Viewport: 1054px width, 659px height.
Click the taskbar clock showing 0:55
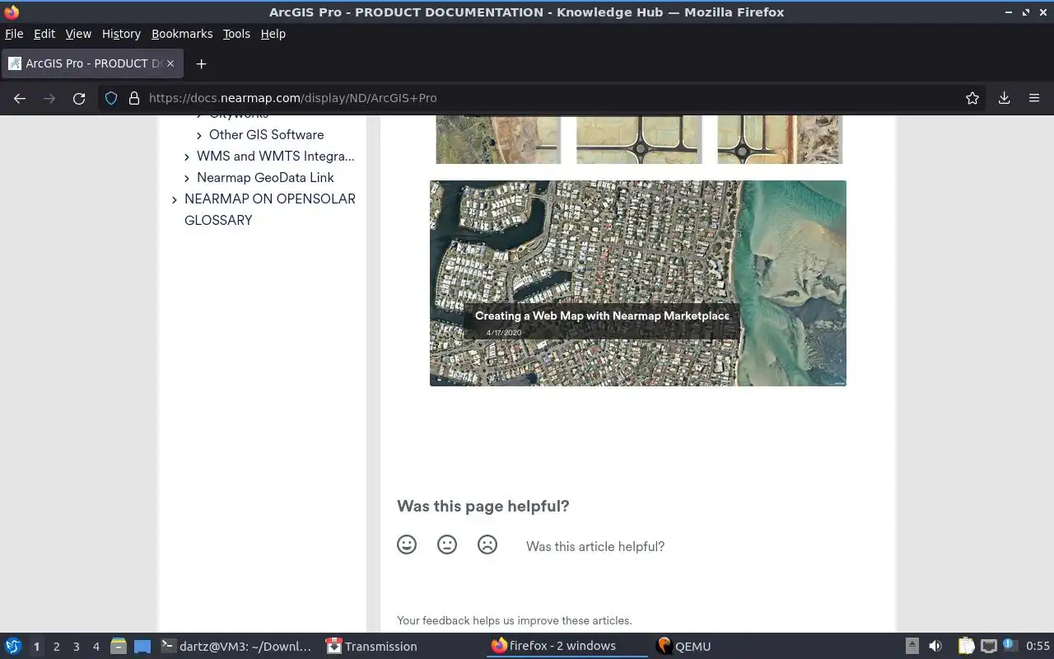click(x=1038, y=646)
